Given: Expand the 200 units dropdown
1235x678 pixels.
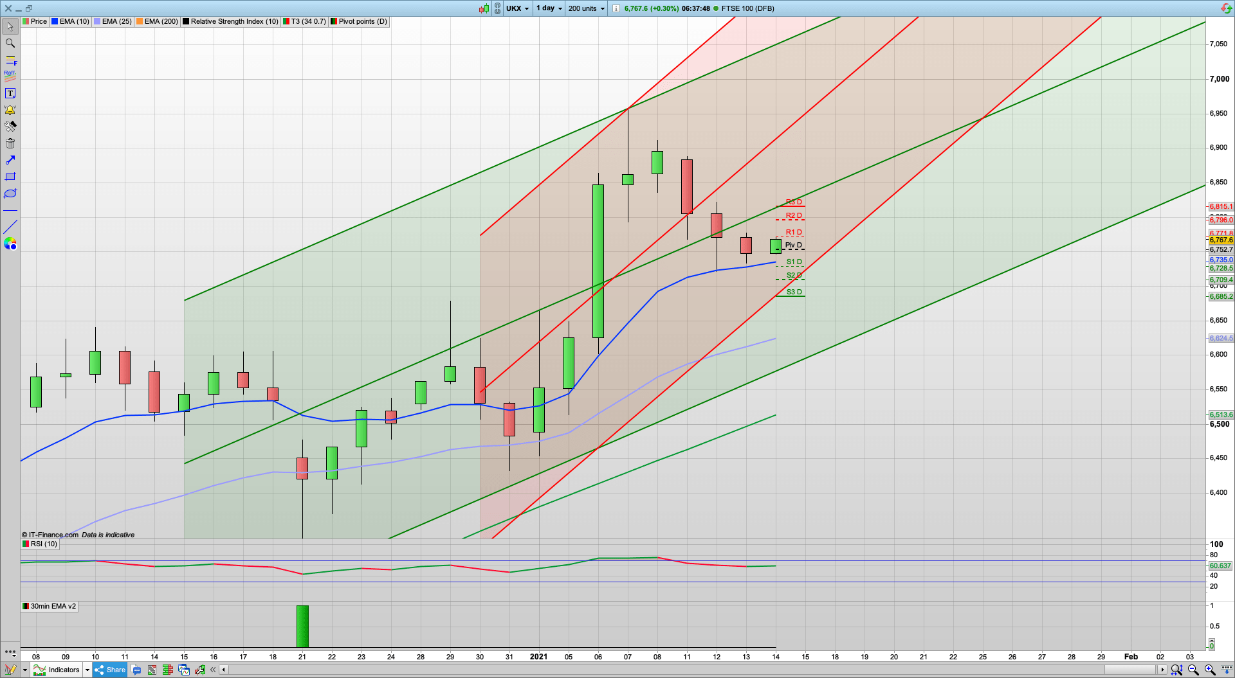Looking at the screenshot, I should pos(586,8).
